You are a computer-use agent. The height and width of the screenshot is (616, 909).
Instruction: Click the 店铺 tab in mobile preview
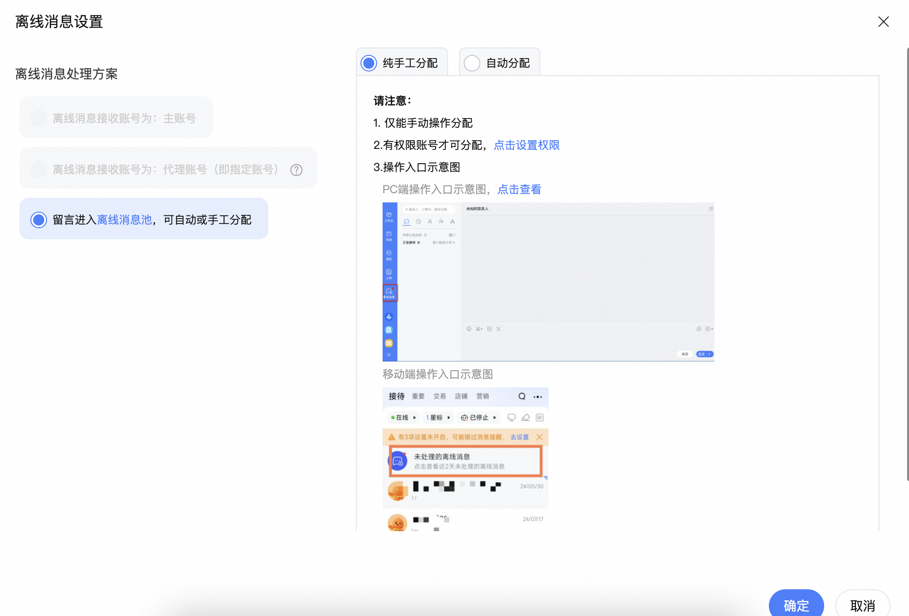tap(461, 396)
